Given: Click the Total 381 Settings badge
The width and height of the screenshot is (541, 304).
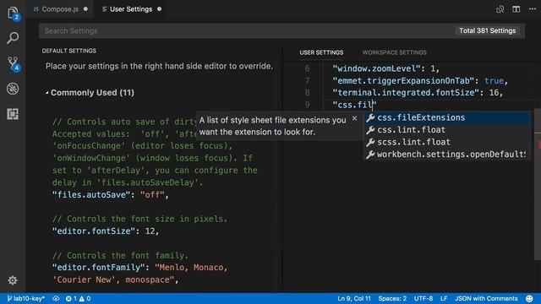Looking at the screenshot, I should [x=487, y=30].
